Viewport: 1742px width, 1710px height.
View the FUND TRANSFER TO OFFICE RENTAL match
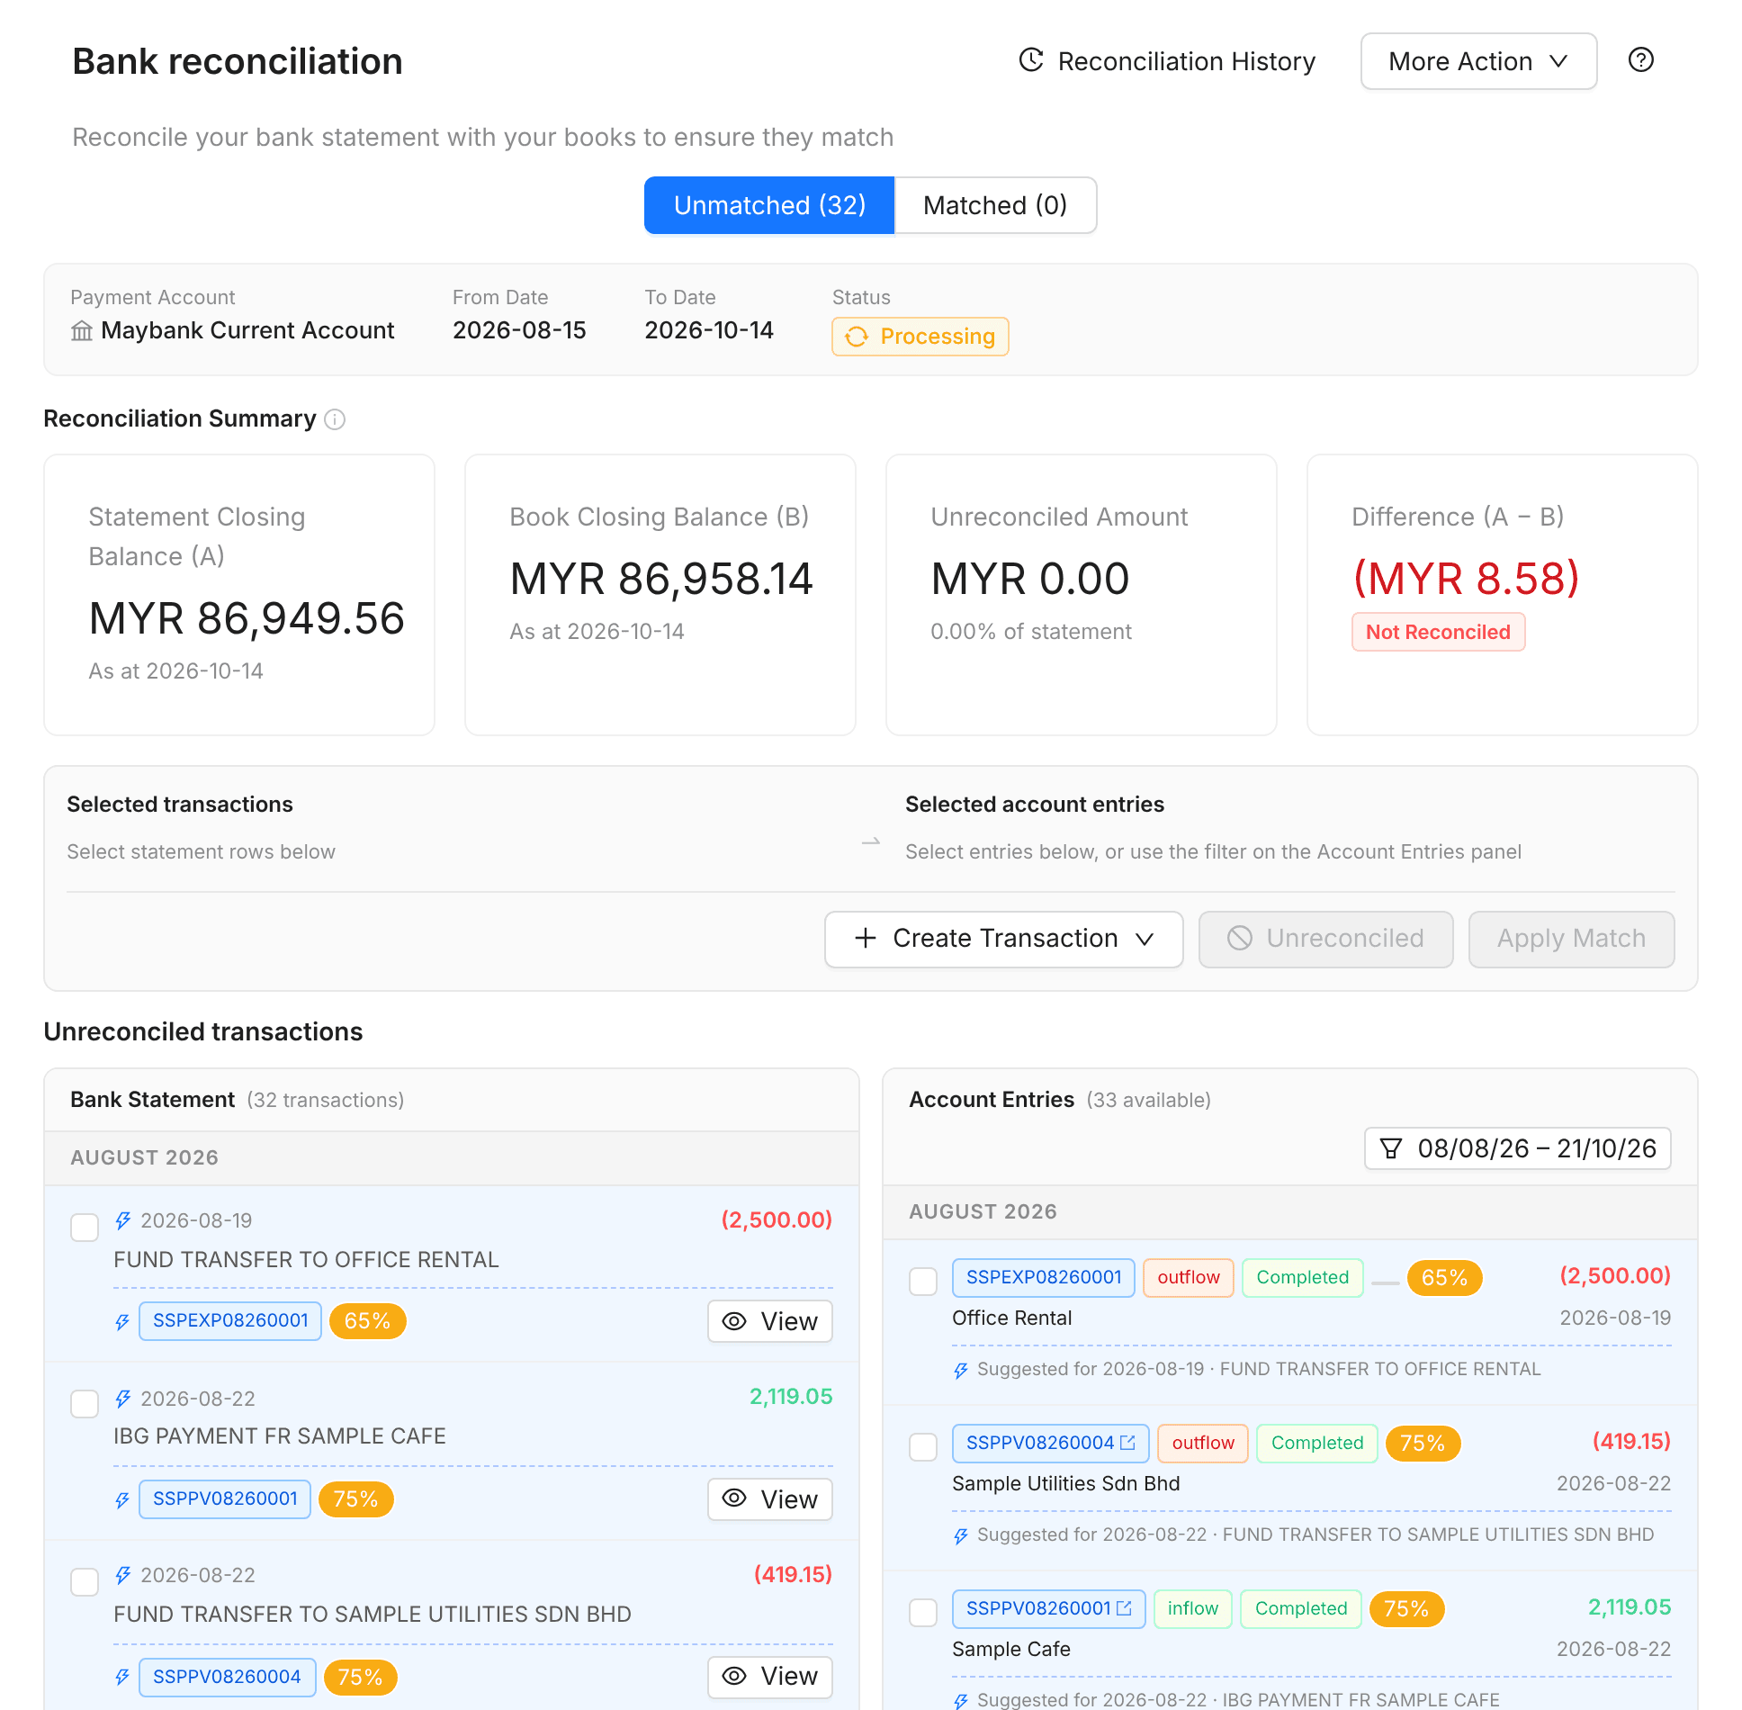click(770, 1321)
